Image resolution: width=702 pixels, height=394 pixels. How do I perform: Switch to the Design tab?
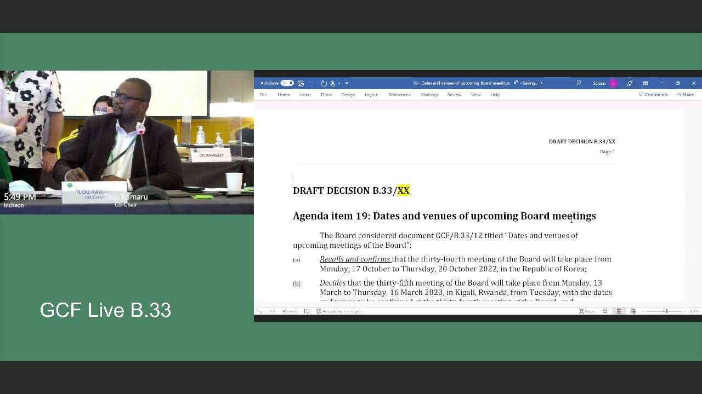point(348,95)
